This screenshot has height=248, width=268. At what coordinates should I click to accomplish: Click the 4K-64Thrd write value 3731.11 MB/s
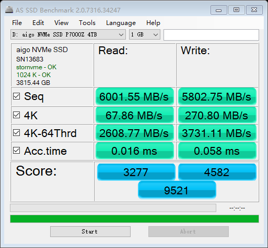217,133
